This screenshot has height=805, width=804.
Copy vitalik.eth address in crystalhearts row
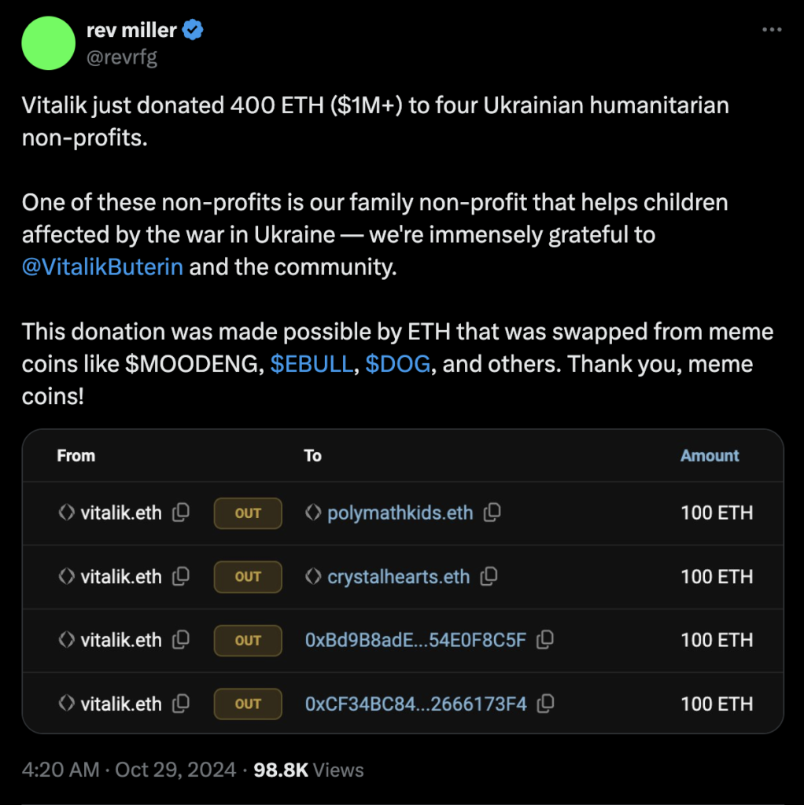coord(181,577)
